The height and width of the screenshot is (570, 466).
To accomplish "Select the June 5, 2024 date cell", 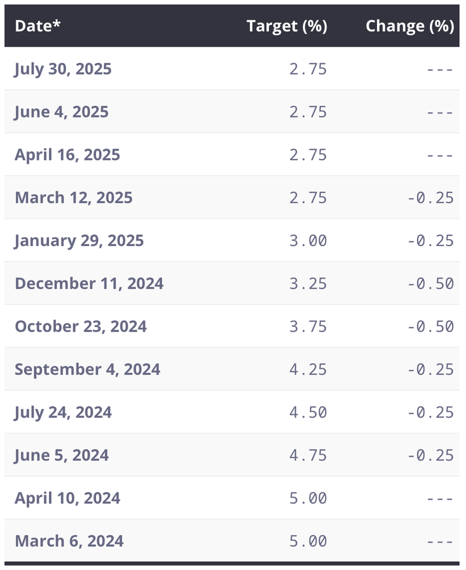I will pyautogui.click(x=62, y=455).
